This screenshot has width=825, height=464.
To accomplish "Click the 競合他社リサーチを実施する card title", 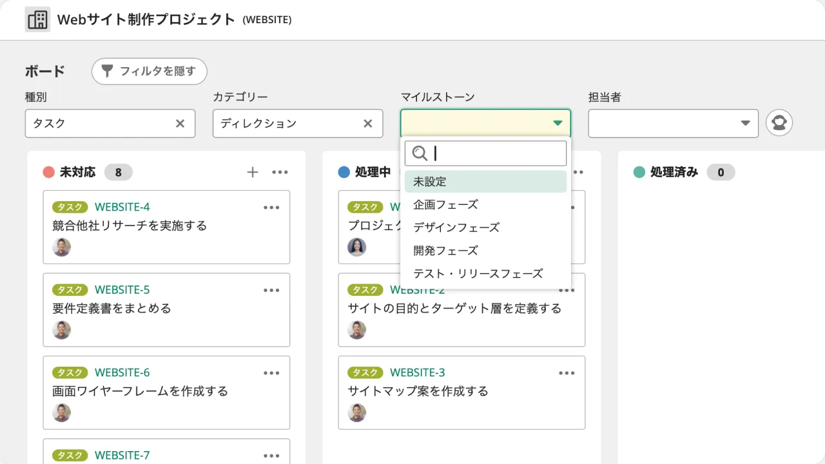I will pyautogui.click(x=130, y=226).
